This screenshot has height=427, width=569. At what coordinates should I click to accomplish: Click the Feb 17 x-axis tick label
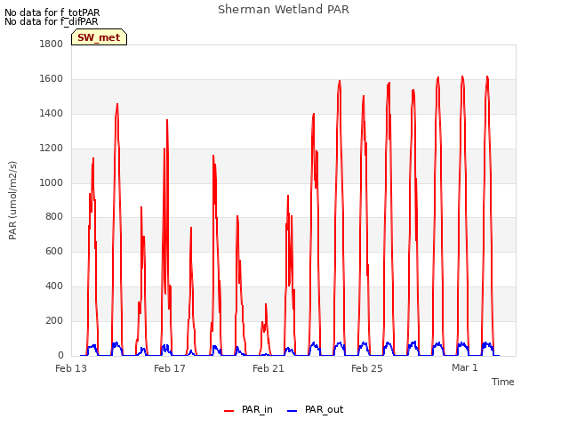tap(170, 368)
